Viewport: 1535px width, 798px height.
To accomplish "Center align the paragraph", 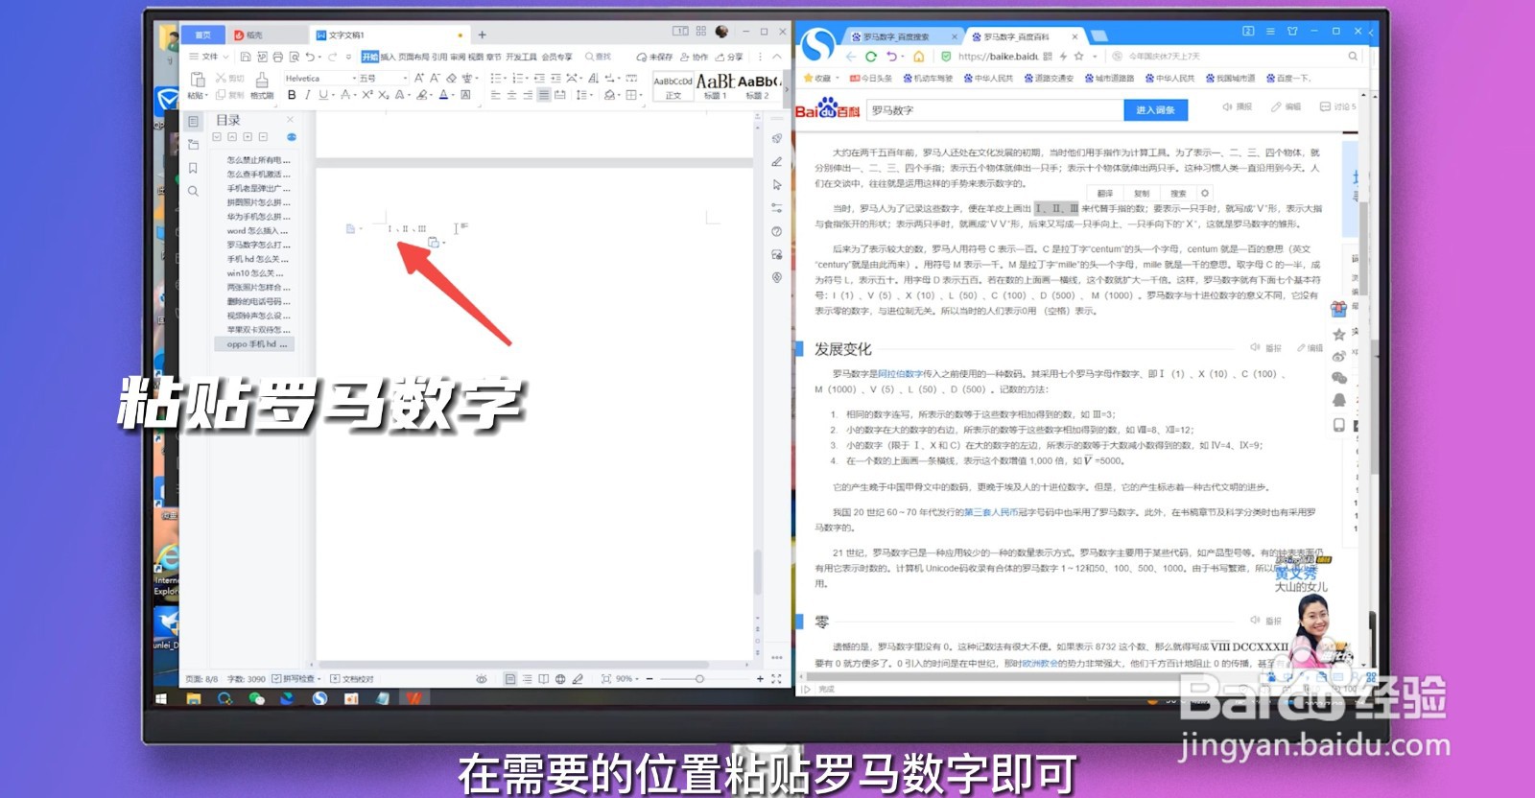I will tap(511, 95).
